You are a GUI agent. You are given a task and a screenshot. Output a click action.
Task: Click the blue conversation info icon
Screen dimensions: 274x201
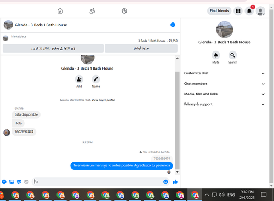173,25
